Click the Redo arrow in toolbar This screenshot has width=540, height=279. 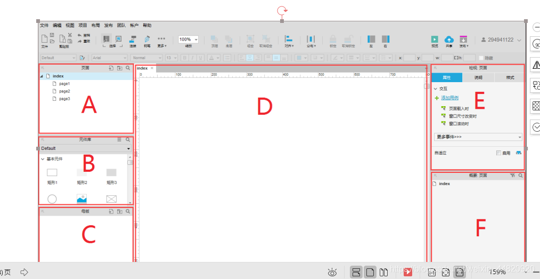click(79, 41)
